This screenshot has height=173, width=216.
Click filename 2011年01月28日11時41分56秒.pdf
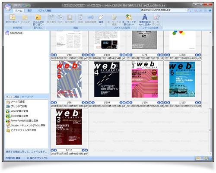coord(69,154)
